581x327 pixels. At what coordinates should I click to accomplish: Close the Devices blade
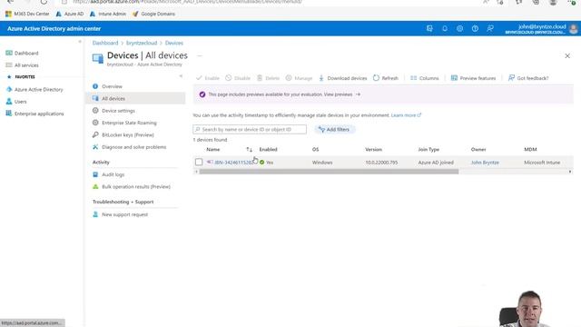click(567, 56)
